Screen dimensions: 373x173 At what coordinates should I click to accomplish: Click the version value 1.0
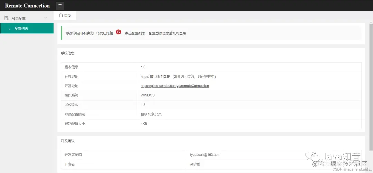click(143, 67)
